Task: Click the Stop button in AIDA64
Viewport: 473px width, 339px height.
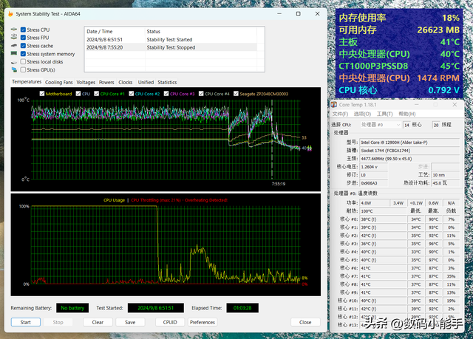Action: pos(58,322)
